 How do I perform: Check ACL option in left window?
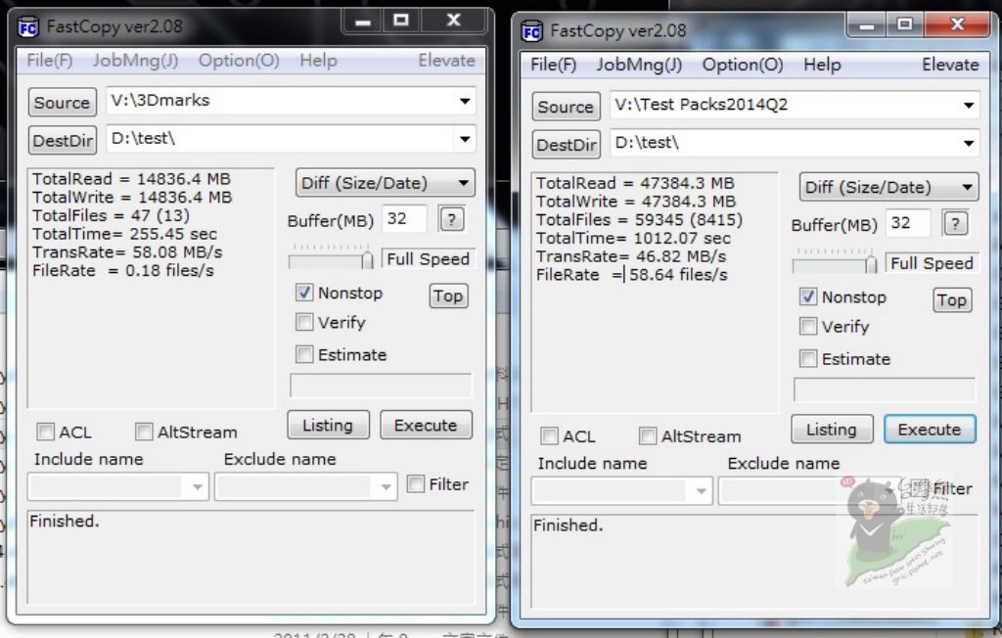(45, 432)
